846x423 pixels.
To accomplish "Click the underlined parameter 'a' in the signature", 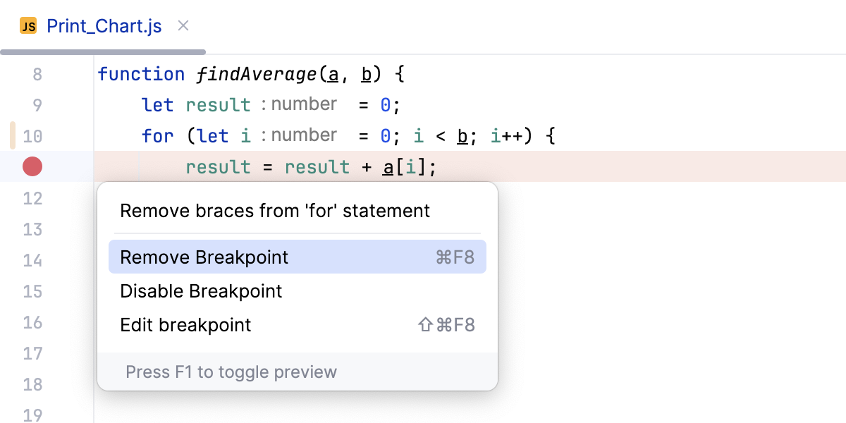I will click(x=331, y=73).
